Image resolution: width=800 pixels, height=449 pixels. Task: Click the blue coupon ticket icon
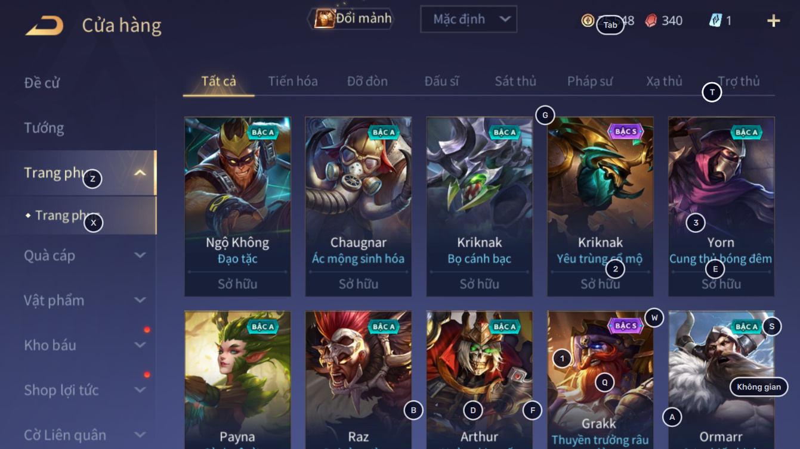(x=715, y=20)
